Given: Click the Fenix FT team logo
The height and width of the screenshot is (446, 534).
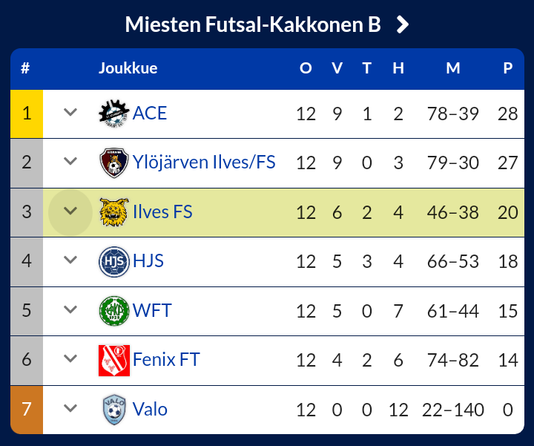Looking at the screenshot, I should [x=114, y=360].
